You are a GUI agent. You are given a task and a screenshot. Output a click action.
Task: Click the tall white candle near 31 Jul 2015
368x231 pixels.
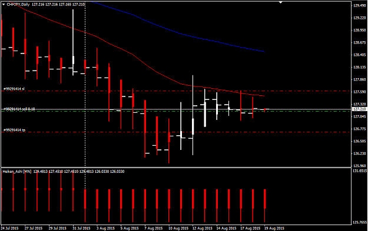[x=73, y=42]
